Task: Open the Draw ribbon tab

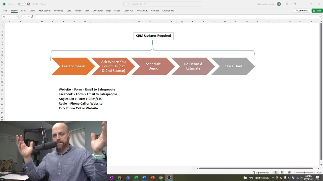Action: (32, 11)
